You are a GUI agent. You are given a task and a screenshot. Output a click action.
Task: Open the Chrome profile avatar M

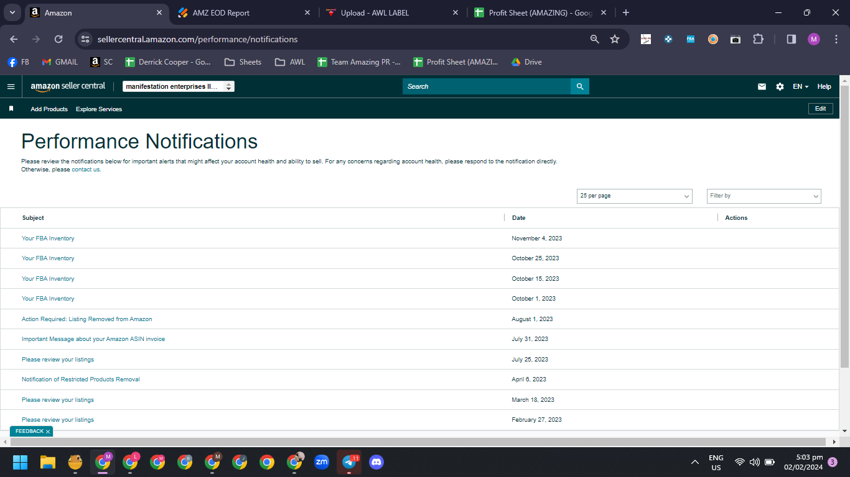tap(814, 39)
